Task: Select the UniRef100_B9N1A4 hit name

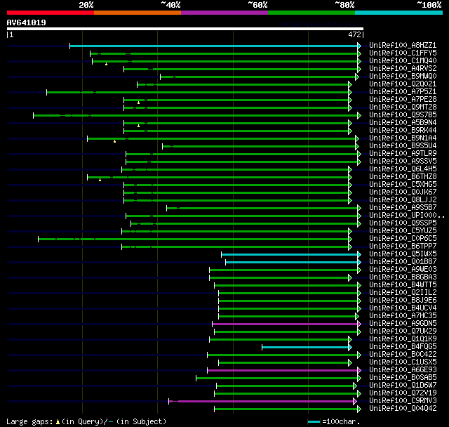Action: [403, 138]
